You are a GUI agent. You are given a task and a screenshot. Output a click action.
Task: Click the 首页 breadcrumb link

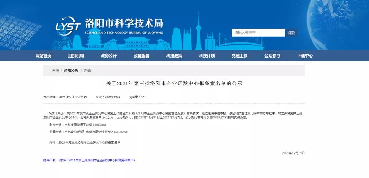click(x=56, y=70)
